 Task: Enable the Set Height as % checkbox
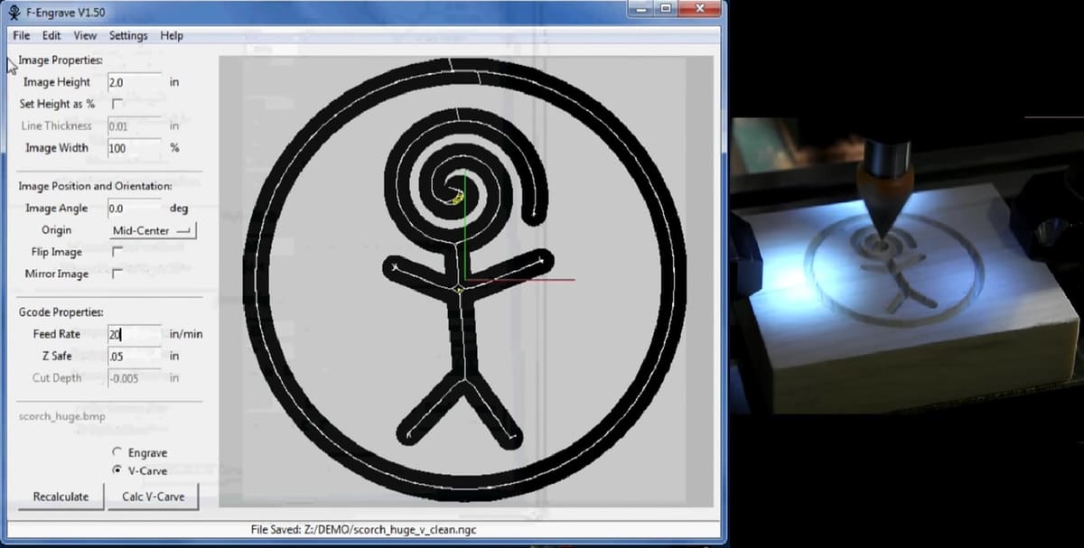pos(117,104)
